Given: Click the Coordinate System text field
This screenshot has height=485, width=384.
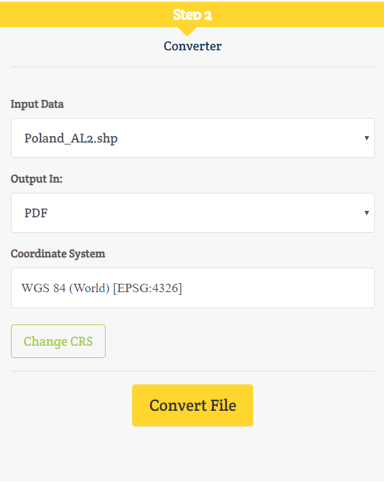Looking at the screenshot, I should tap(193, 288).
